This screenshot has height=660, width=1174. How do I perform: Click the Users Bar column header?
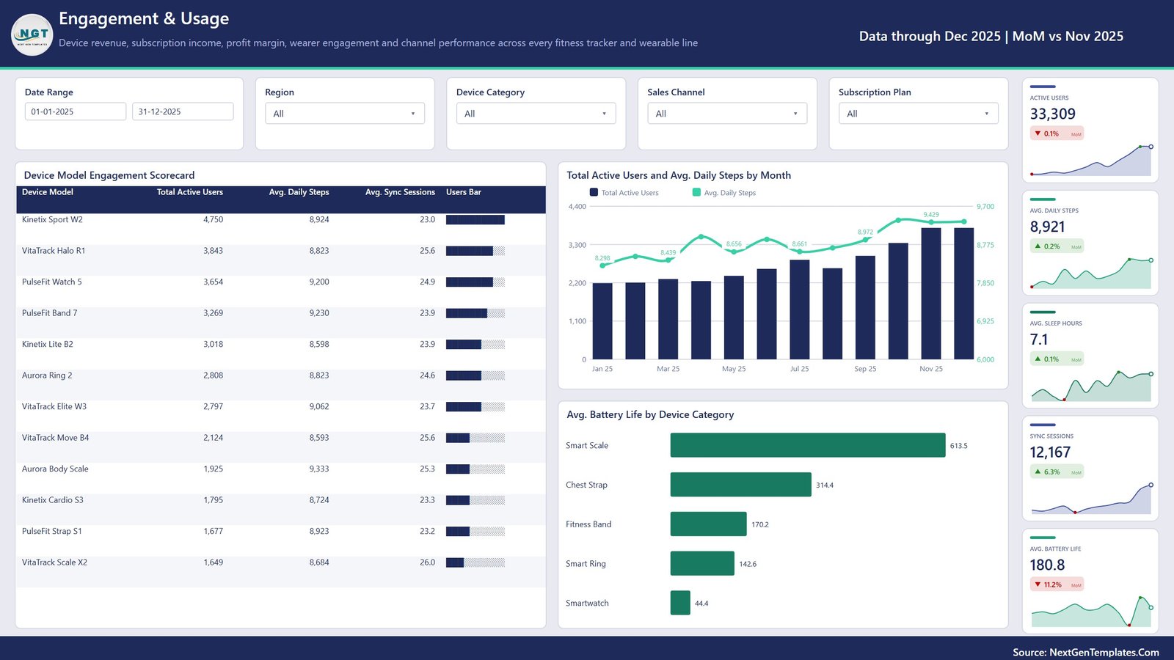(x=464, y=192)
